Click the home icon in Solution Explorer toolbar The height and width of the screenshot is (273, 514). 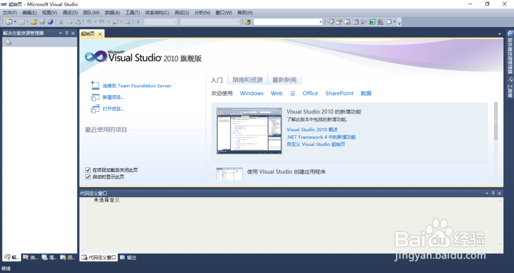point(8,42)
